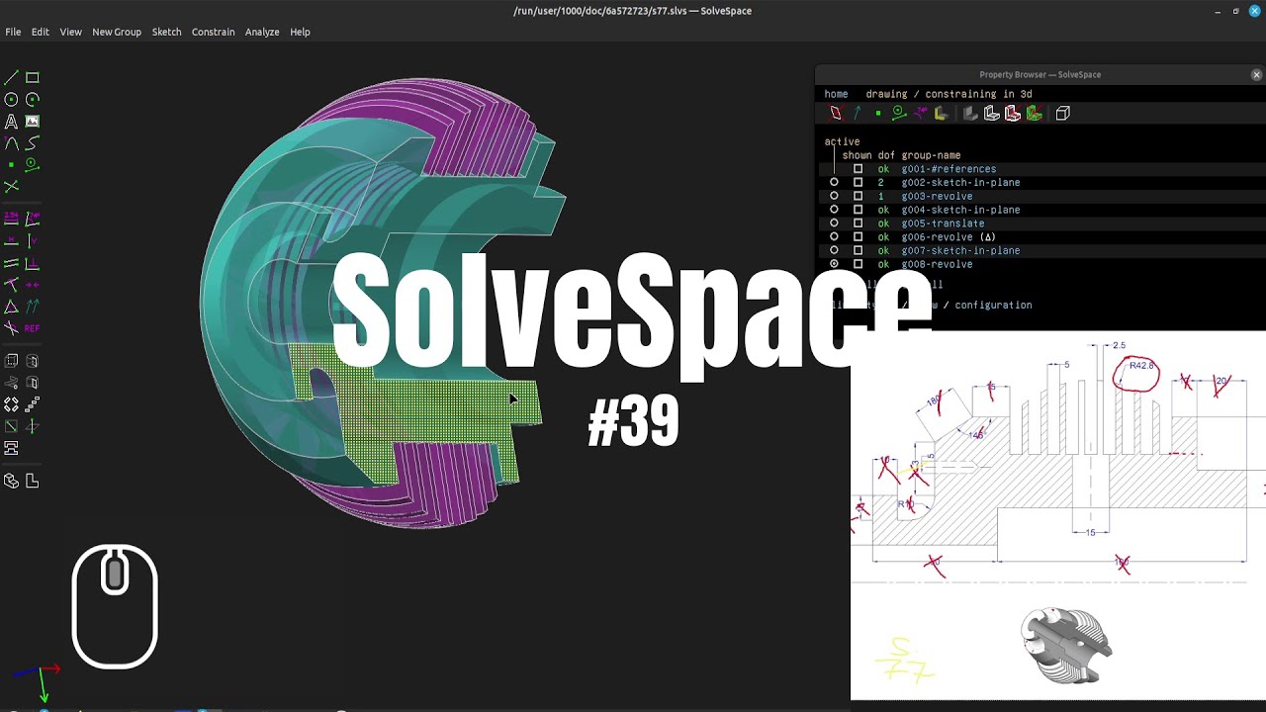Viewport: 1266px width, 712px height.
Task: Check shown box for g005-translate
Action: (858, 223)
